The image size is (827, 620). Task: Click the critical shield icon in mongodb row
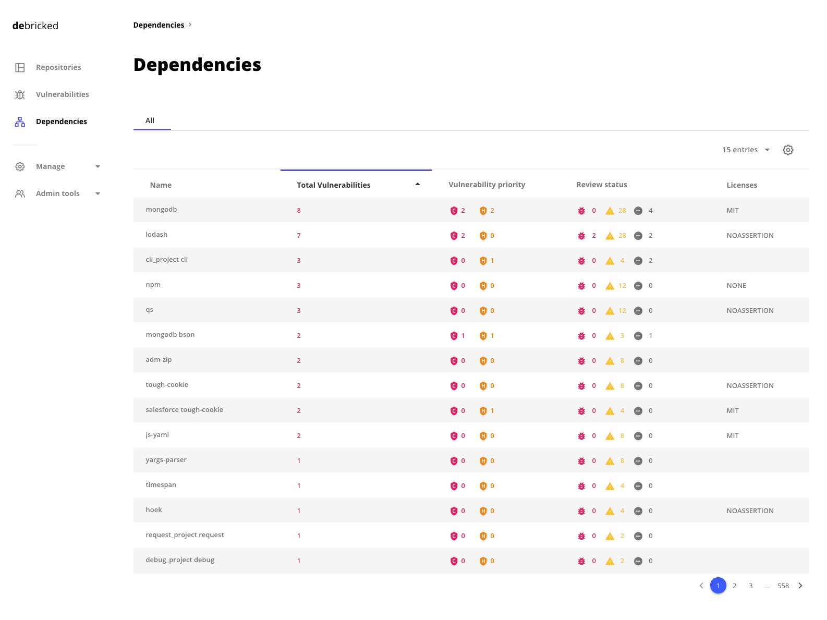454,211
